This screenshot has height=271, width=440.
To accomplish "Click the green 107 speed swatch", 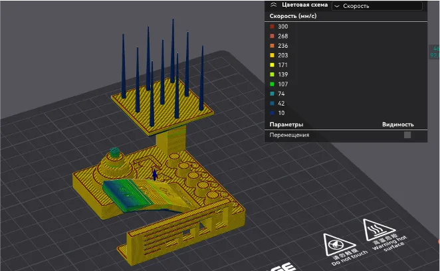I will point(272,84).
